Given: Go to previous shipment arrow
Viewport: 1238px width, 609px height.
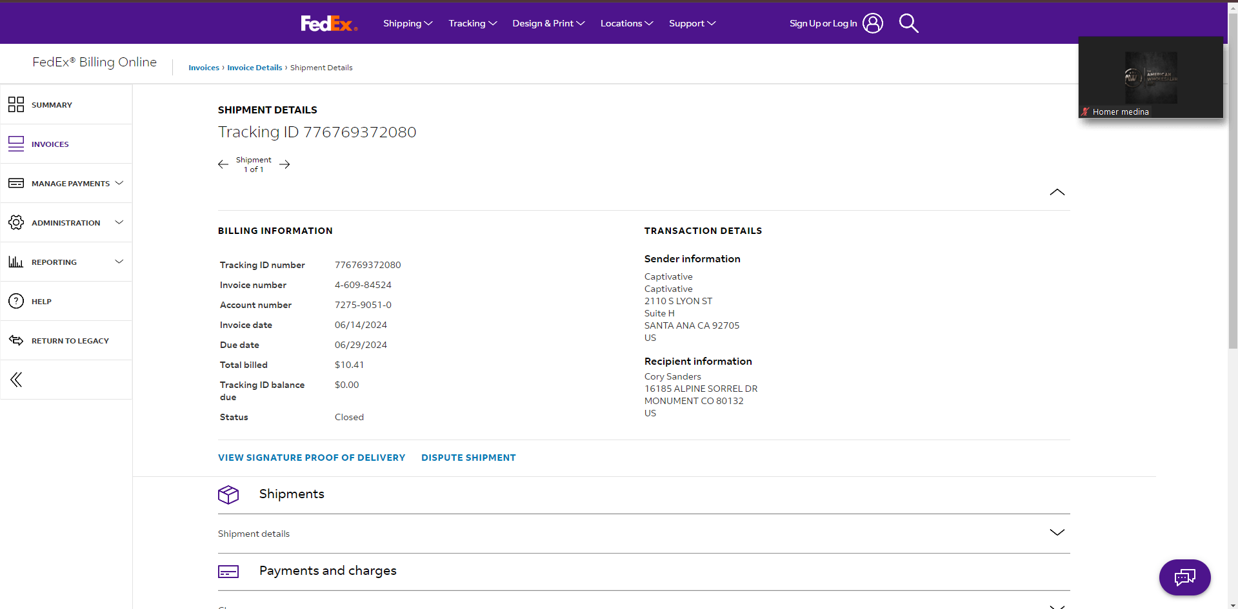Looking at the screenshot, I should [223, 164].
